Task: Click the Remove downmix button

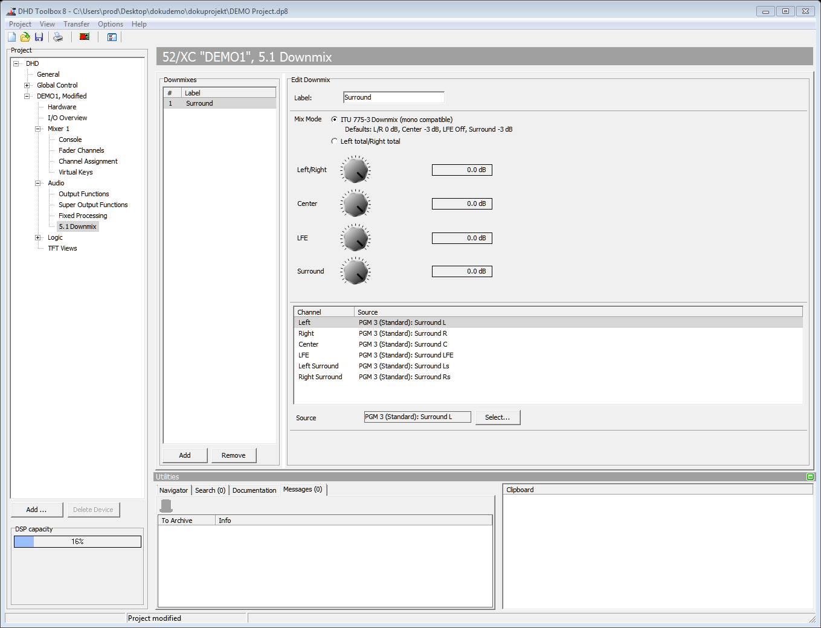Action: point(234,455)
